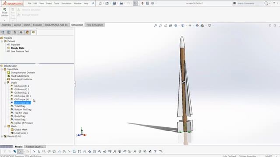Screen dimensions: 280x157
Task: Click the File Properties icon
Action: [x=147, y=3]
